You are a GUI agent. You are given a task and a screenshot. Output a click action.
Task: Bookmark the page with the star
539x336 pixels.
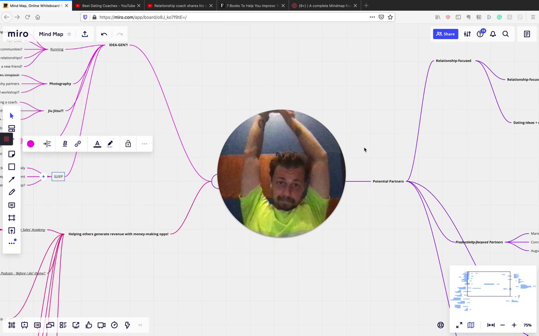coord(390,17)
